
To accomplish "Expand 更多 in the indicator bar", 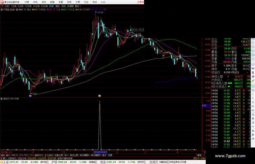I will click(104, 155).
